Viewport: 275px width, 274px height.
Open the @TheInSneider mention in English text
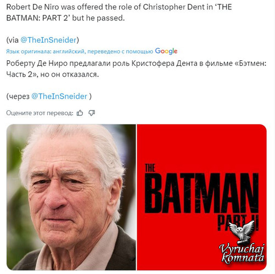[x=48, y=40]
